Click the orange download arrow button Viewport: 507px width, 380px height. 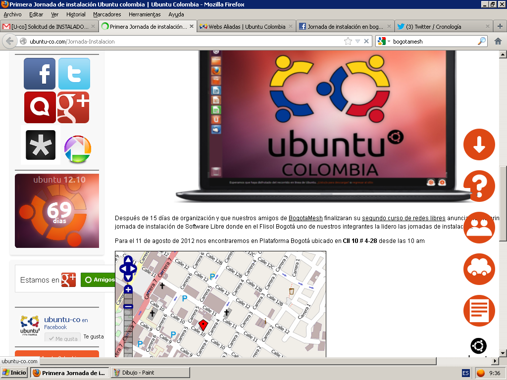point(479,144)
